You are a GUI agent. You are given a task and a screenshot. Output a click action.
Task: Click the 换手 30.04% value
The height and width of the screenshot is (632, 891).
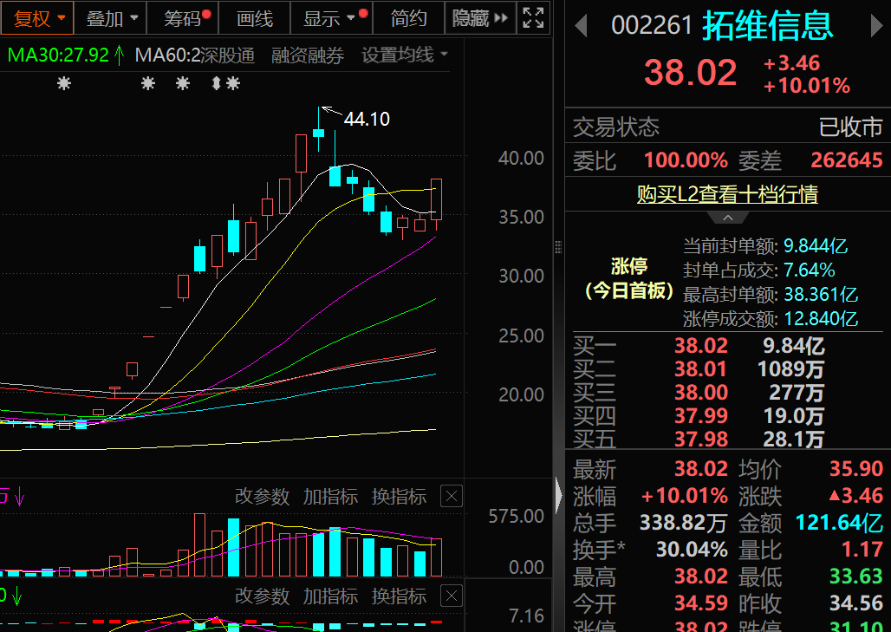692,550
